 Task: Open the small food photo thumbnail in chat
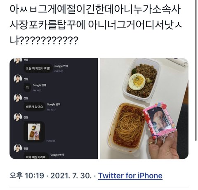point(34,132)
